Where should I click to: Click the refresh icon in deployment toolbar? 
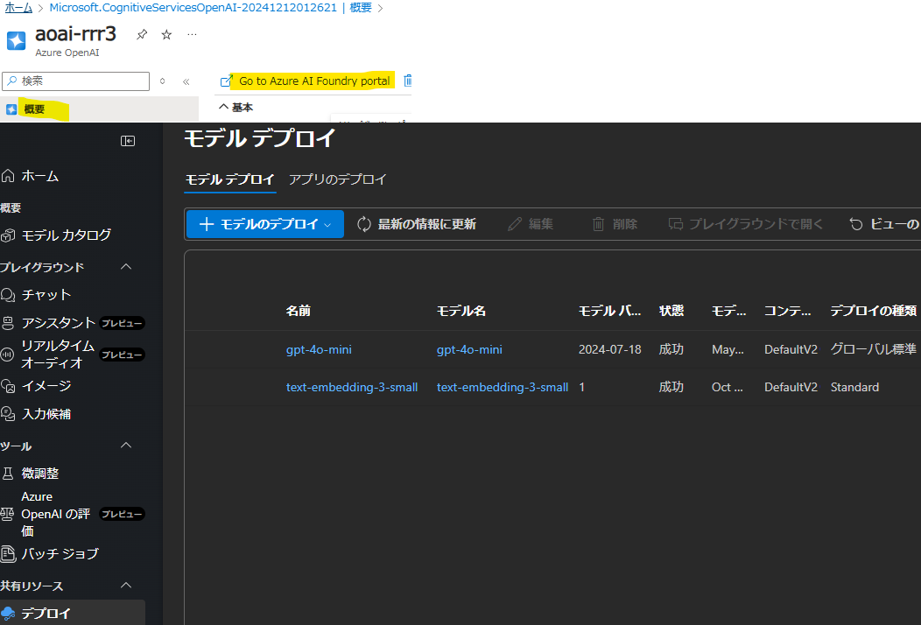(364, 224)
